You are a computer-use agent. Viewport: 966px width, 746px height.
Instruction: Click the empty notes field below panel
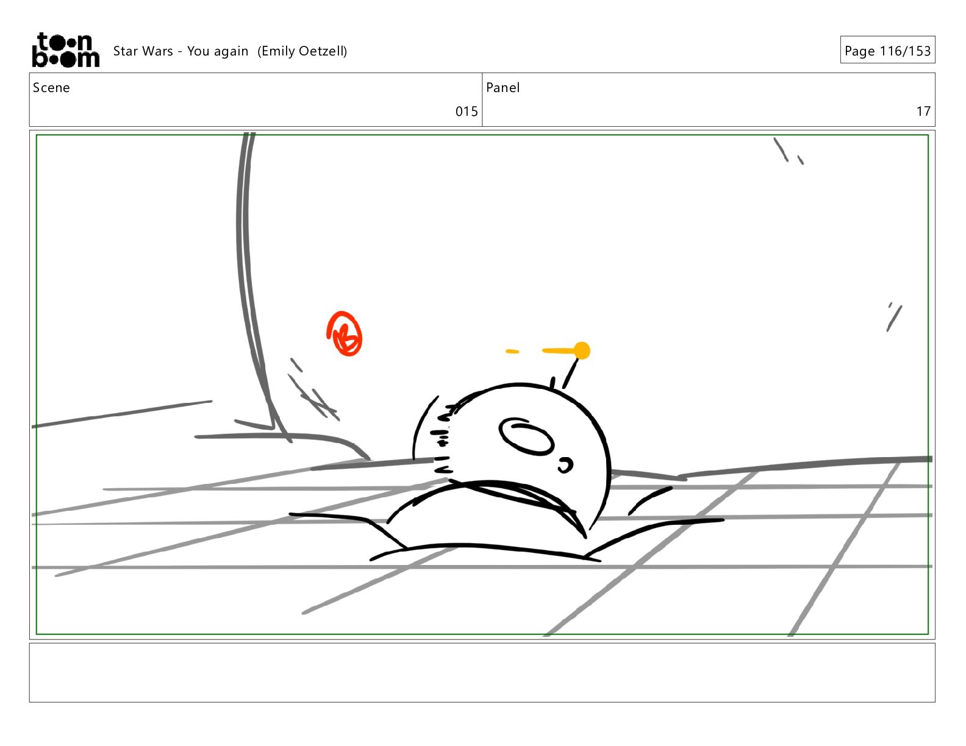pyautogui.click(x=482, y=673)
